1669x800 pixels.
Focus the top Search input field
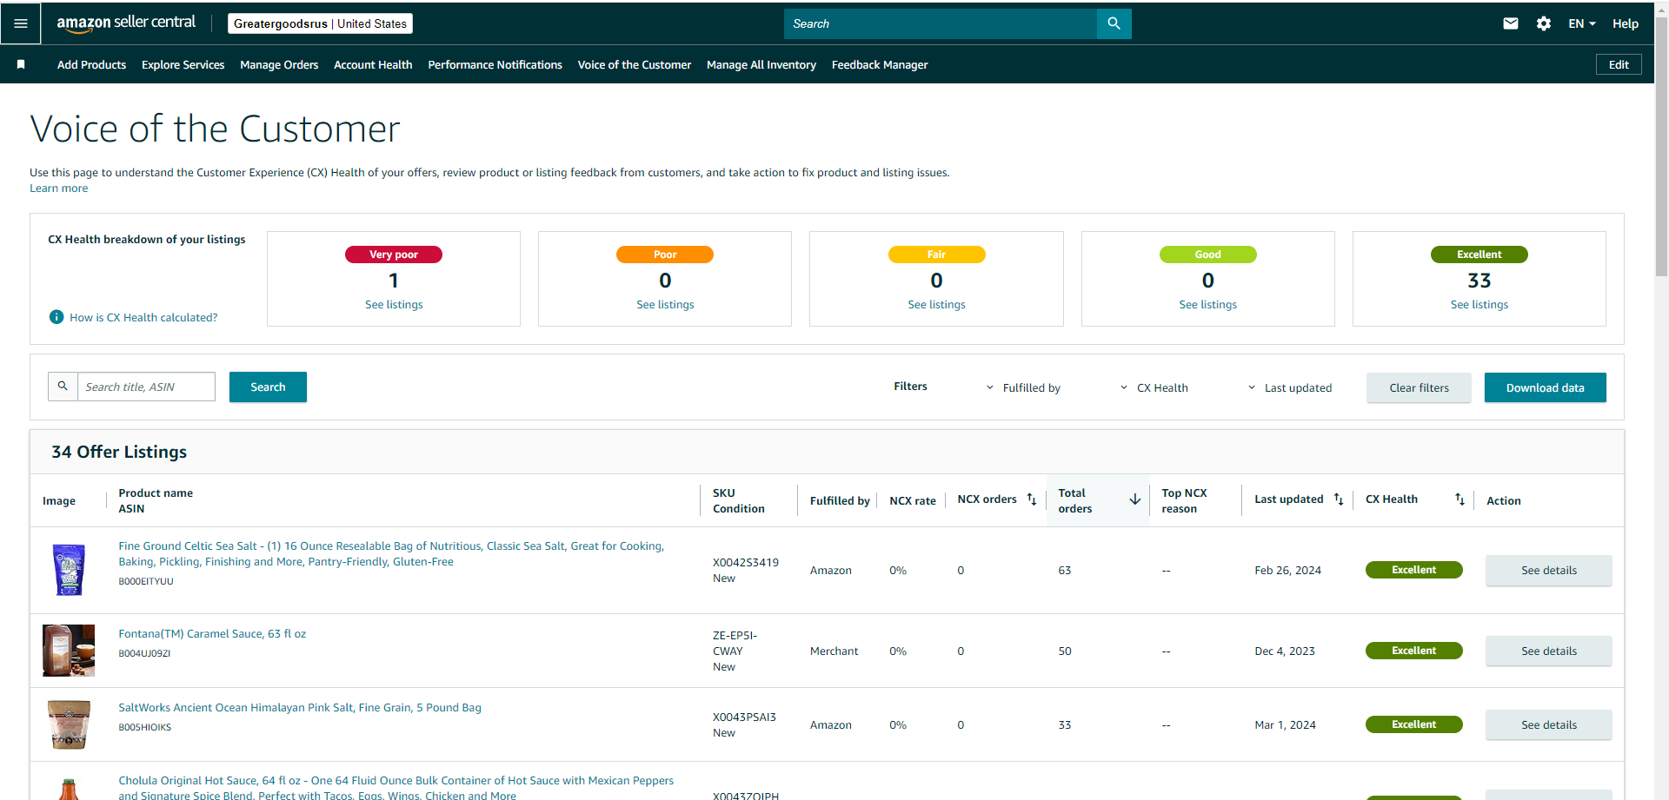[x=940, y=23]
